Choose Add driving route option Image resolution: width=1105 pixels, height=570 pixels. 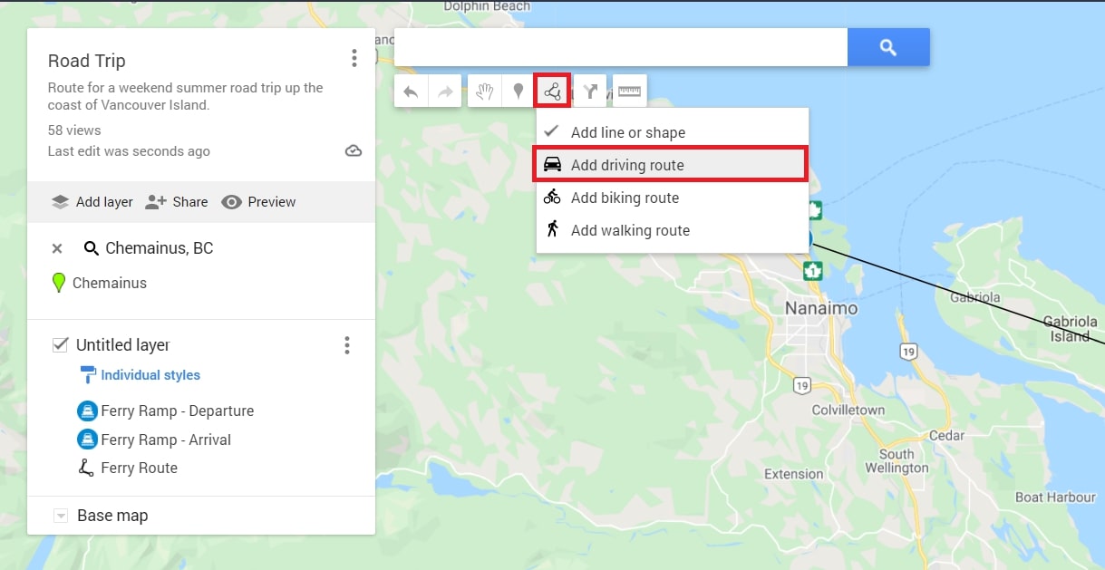(x=671, y=165)
